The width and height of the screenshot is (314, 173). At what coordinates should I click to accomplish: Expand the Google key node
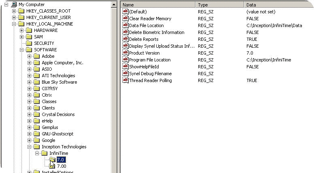pos(30,140)
